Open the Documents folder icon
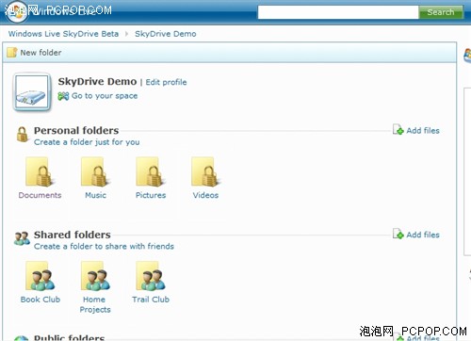The width and height of the screenshot is (471, 341). pos(41,171)
